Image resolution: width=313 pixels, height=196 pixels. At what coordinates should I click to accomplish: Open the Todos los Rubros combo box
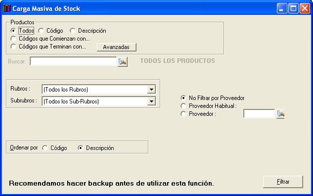99,89
